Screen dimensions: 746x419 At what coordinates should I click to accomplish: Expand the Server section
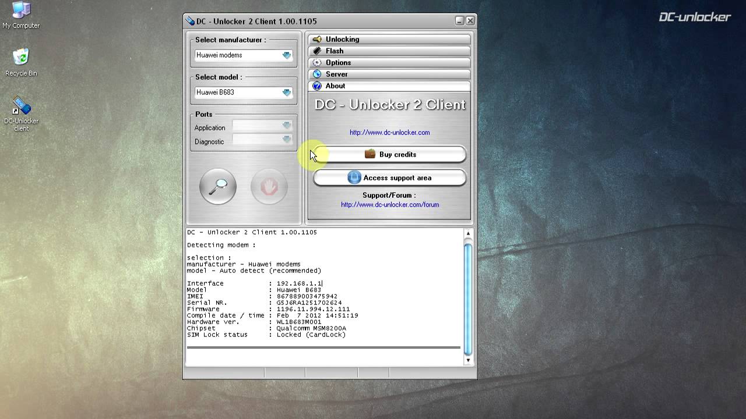point(389,74)
